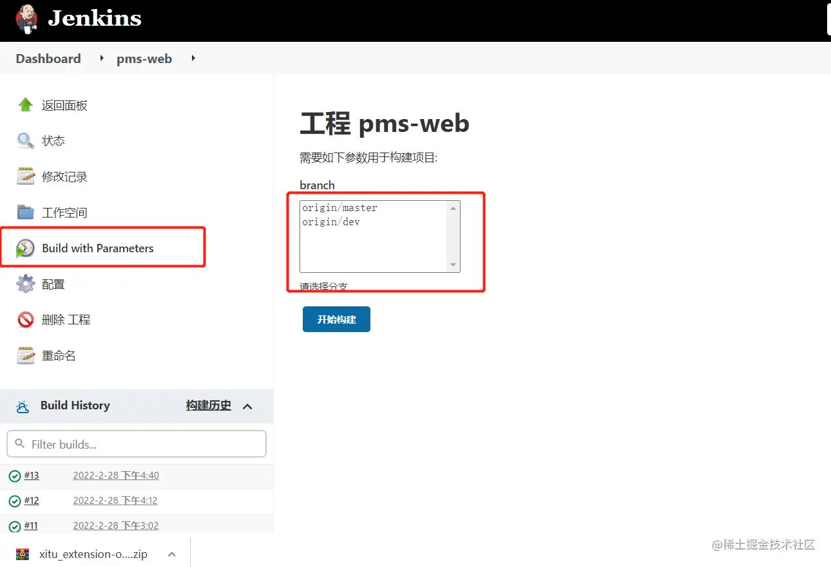The image size is (831, 567).
Task: Go to Dashboard breadcrumb
Action: pos(48,59)
